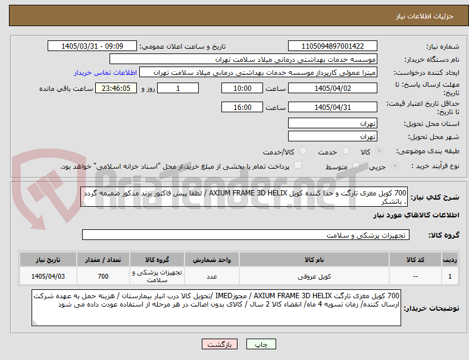Screen dimensions: 469x360
Task: Click the response deadline time 10:00
Action: [x=242, y=88]
